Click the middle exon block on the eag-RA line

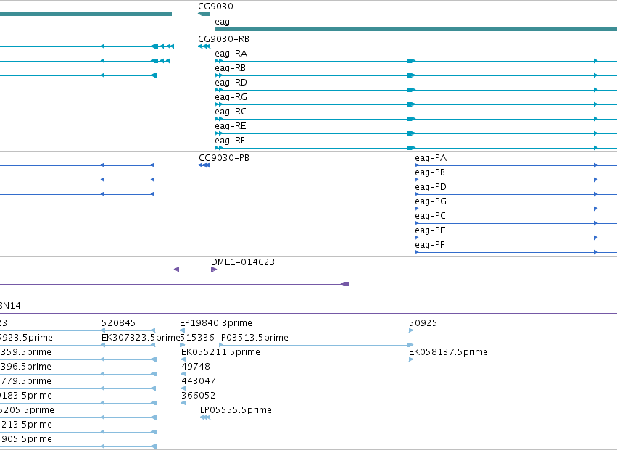pyautogui.click(x=411, y=61)
